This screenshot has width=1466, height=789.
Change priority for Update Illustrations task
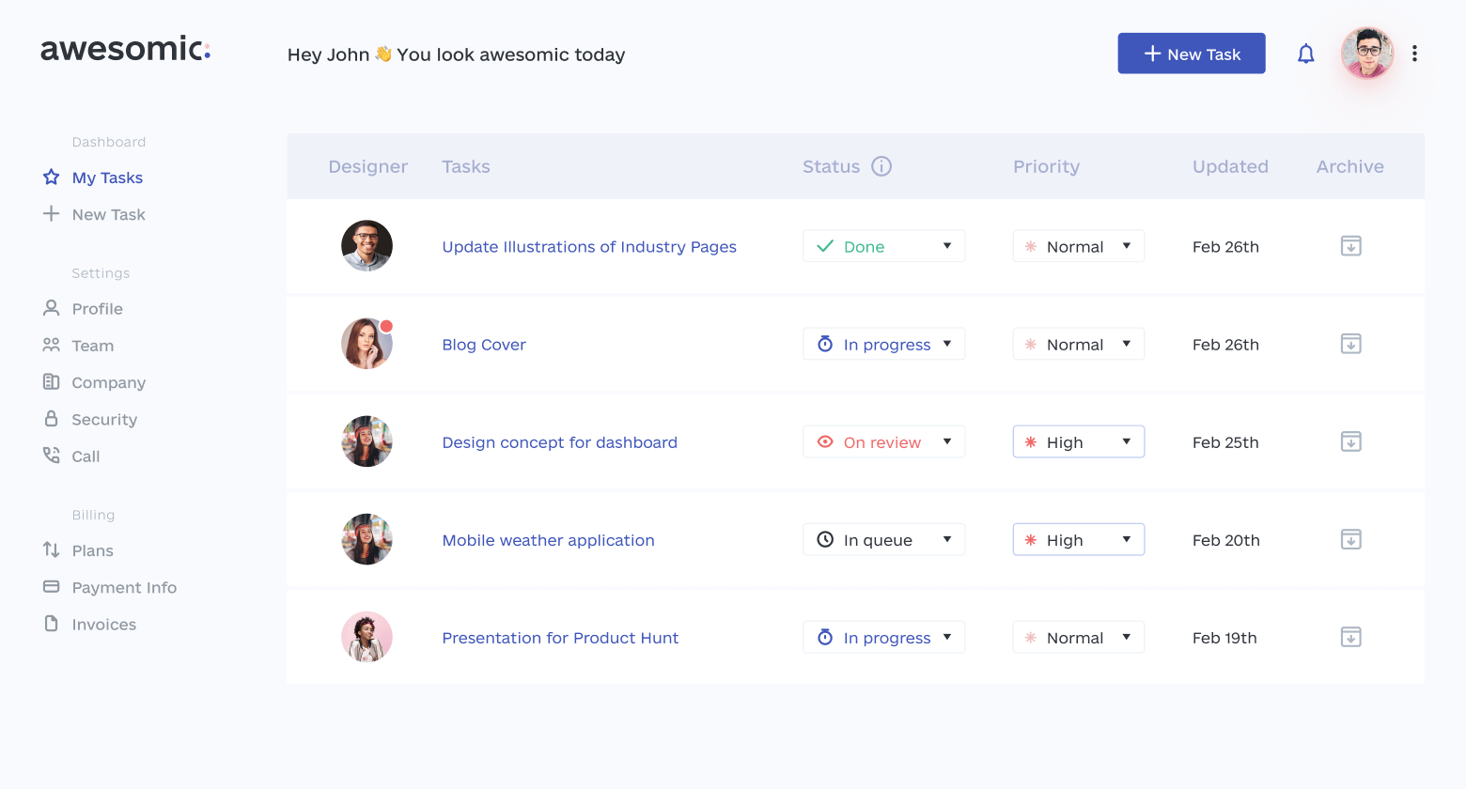click(1079, 246)
